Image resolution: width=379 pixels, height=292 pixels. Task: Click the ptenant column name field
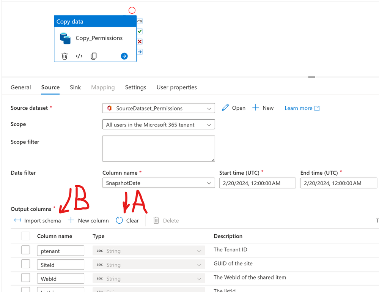tap(60, 251)
